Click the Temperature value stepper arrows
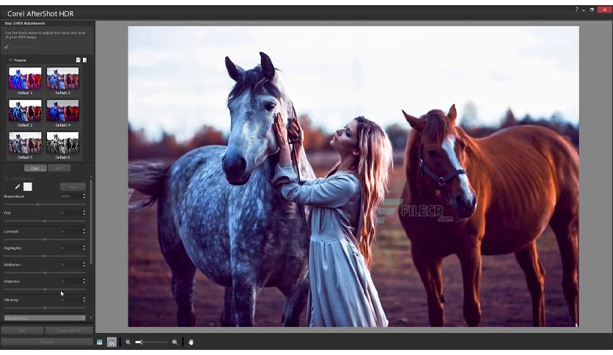This screenshot has width=613, height=355. click(x=84, y=197)
